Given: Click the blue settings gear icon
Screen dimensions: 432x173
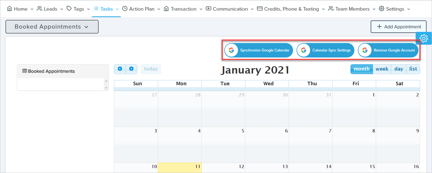Looking at the screenshot, I should (x=424, y=38).
